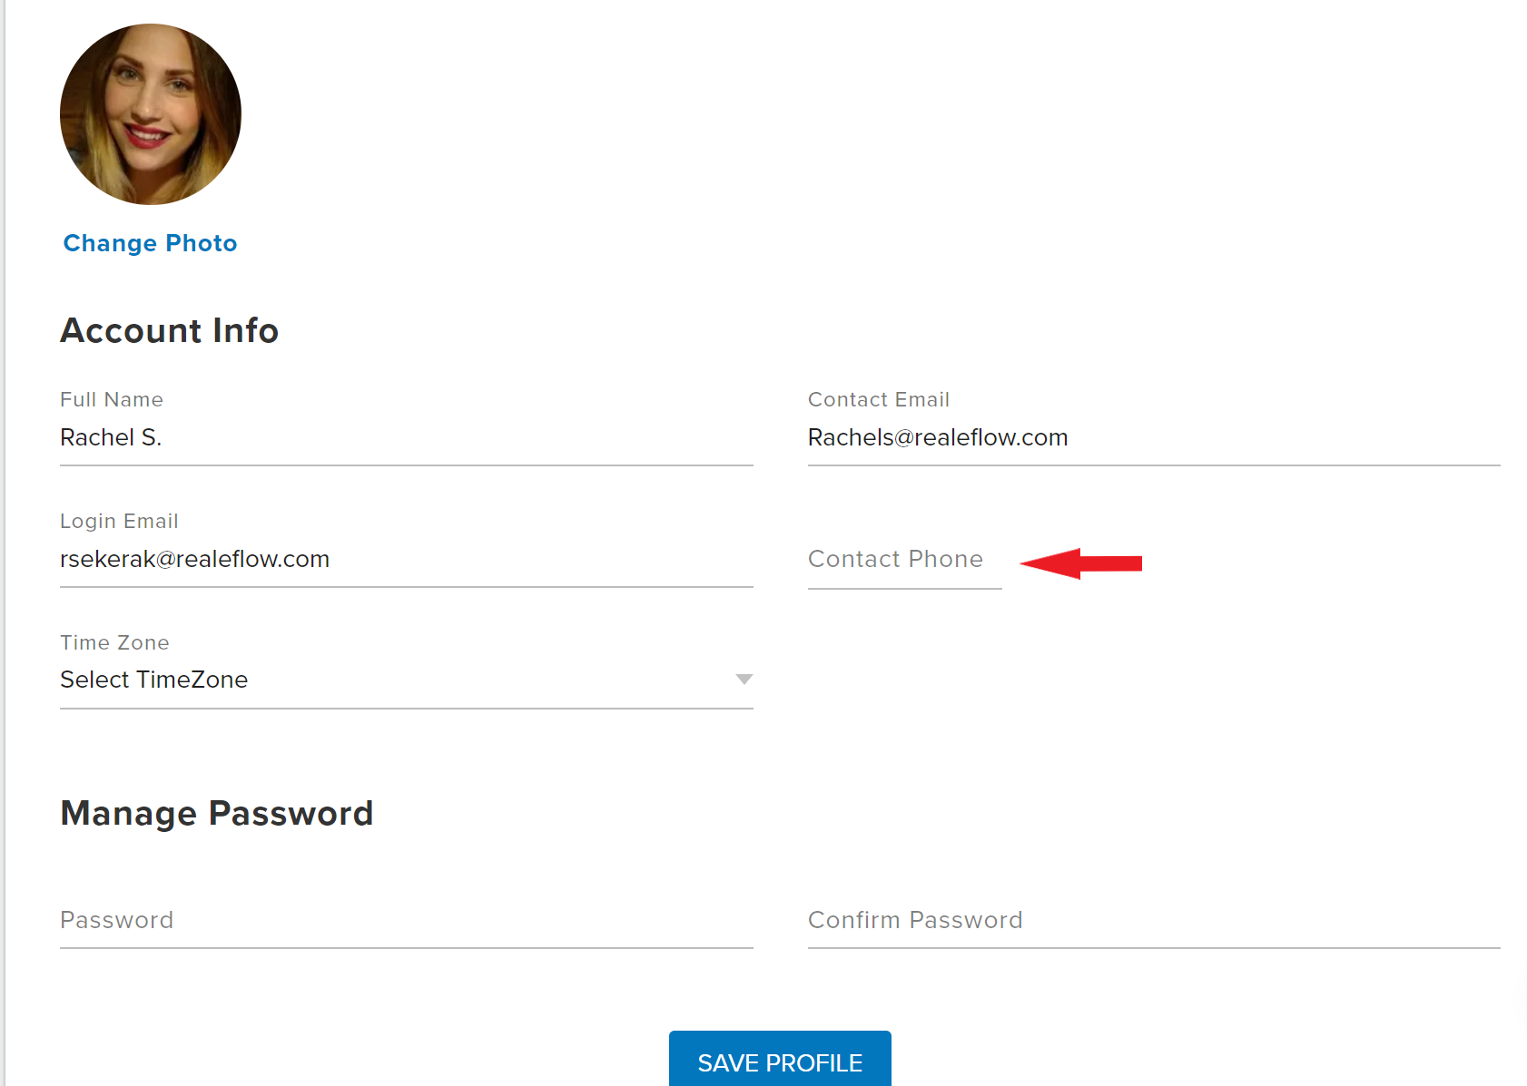Screen dimensions: 1527x1086
Task: Click the Manage Password section heading
Action: 216,814
